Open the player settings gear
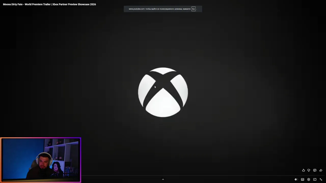This screenshot has width=326, height=183. point(309,179)
